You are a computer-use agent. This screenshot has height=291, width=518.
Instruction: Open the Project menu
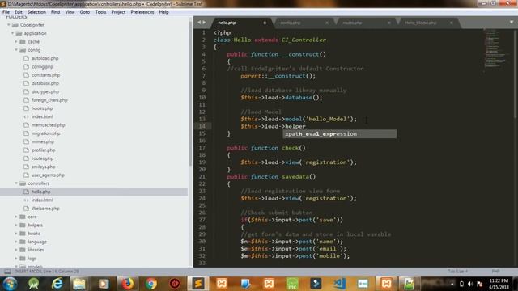pos(118,12)
